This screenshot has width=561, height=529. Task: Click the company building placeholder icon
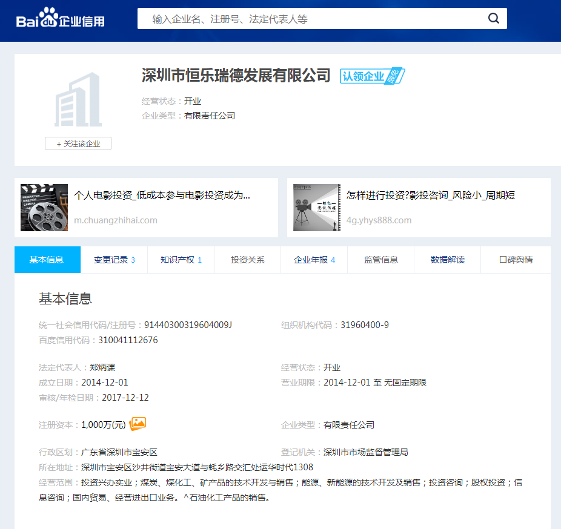point(78,100)
